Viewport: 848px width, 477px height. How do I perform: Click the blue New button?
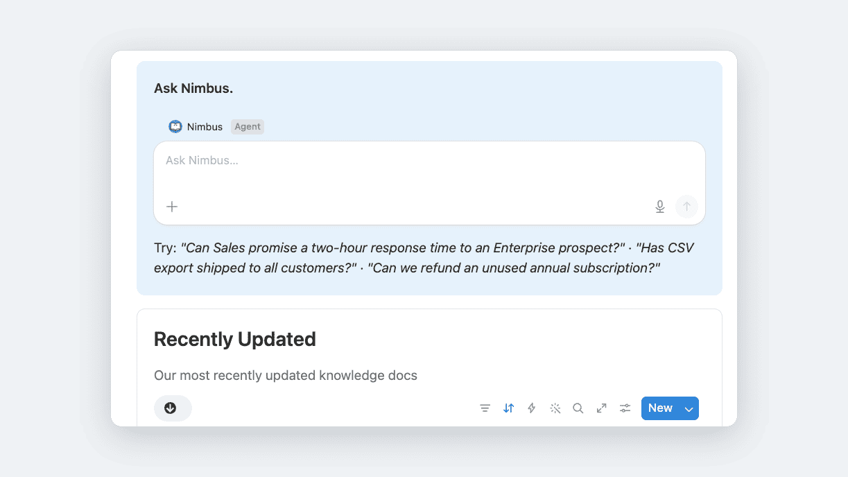(661, 408)
